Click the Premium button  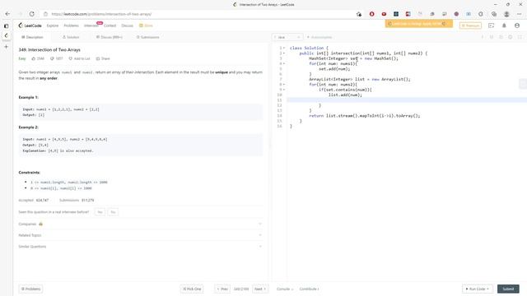[x=470, y=25]
